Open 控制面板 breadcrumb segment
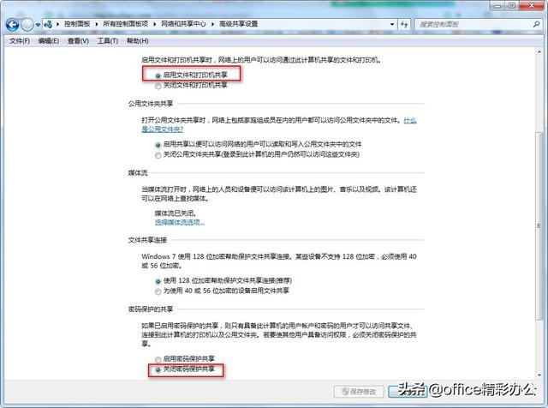Image resolution: width=548 pixels, height=408 pixels. (77, 24)
